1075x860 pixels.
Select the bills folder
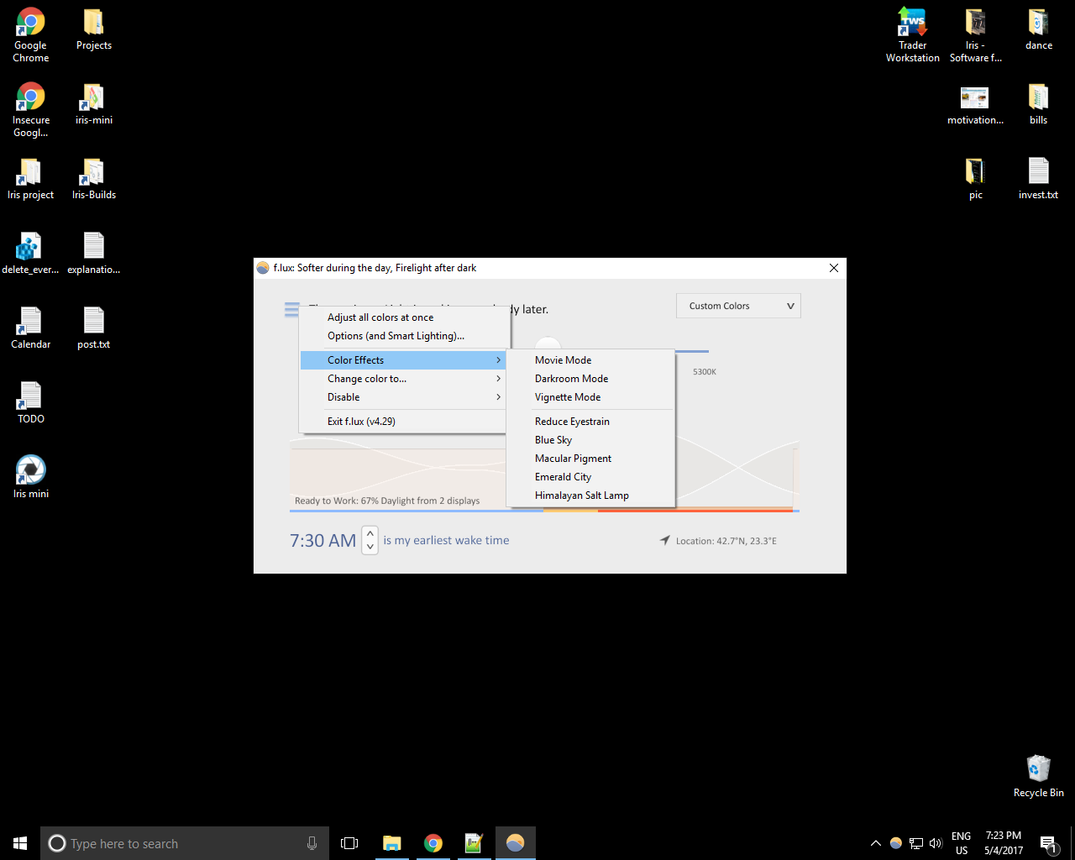1039,104
